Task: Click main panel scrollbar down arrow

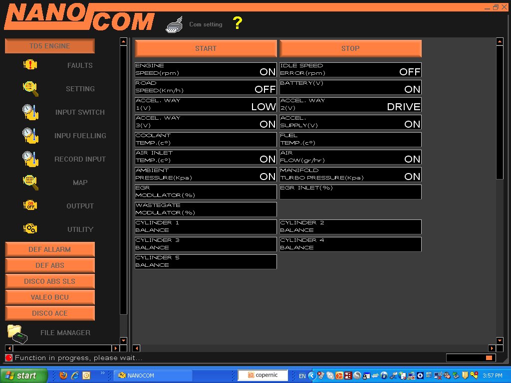Action: (500, 341)
